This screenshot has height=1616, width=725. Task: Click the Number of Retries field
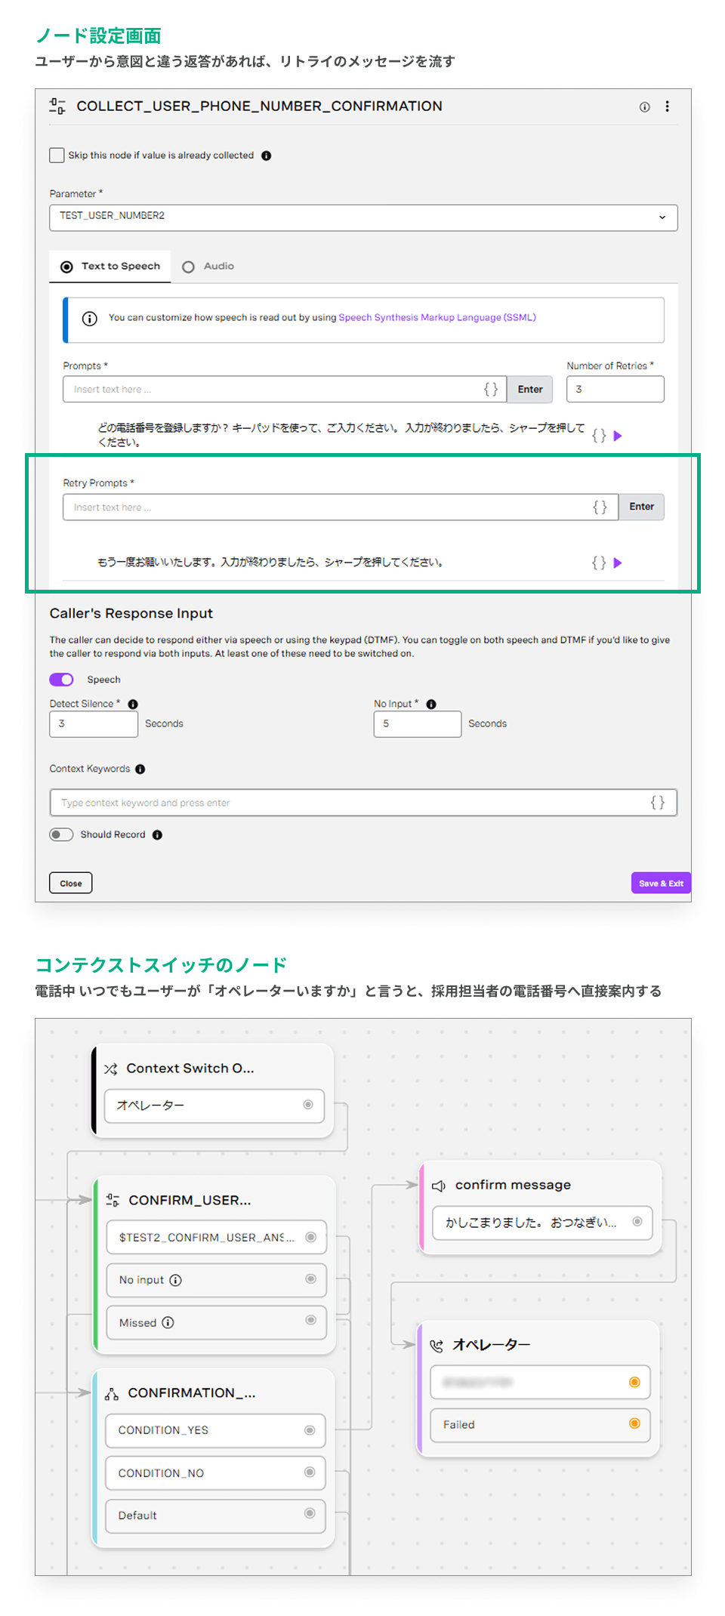(615, 390)
